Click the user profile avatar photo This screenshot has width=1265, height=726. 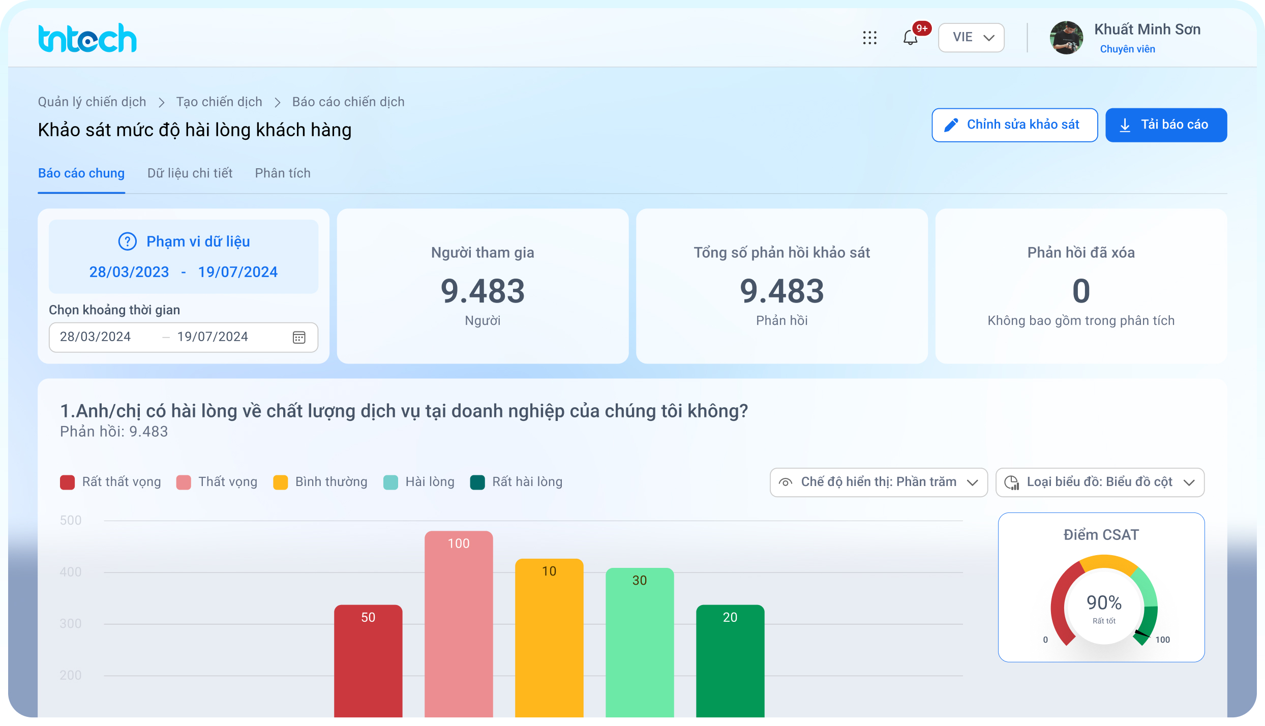click(1066, 38)
